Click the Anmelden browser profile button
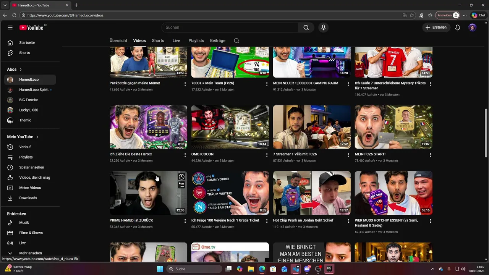This screenshot has width=489, height=275. pos(447,15)
